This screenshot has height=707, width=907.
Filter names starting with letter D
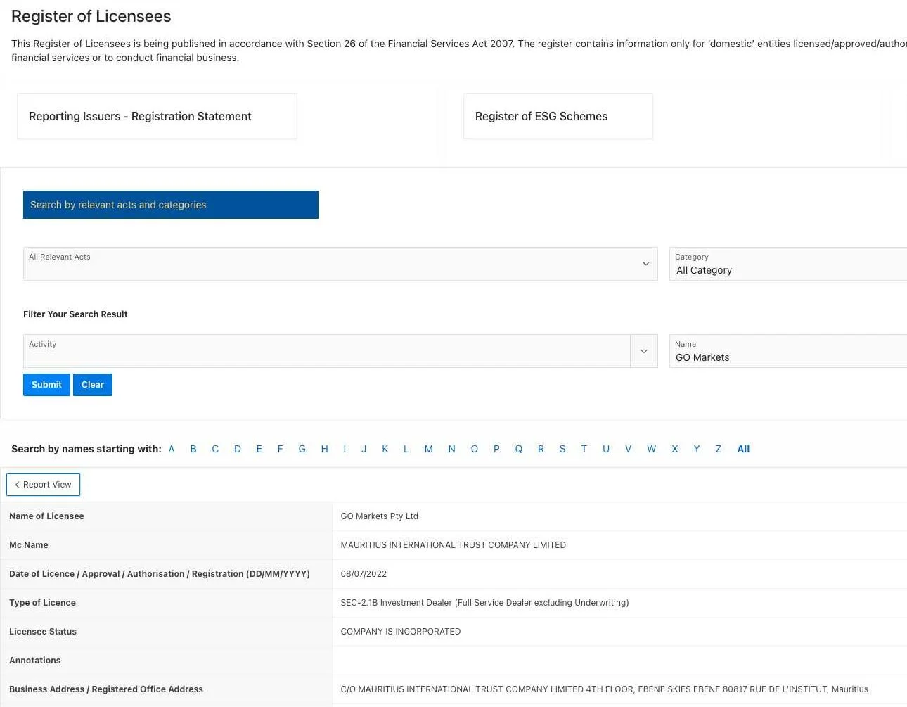[238, 449]
